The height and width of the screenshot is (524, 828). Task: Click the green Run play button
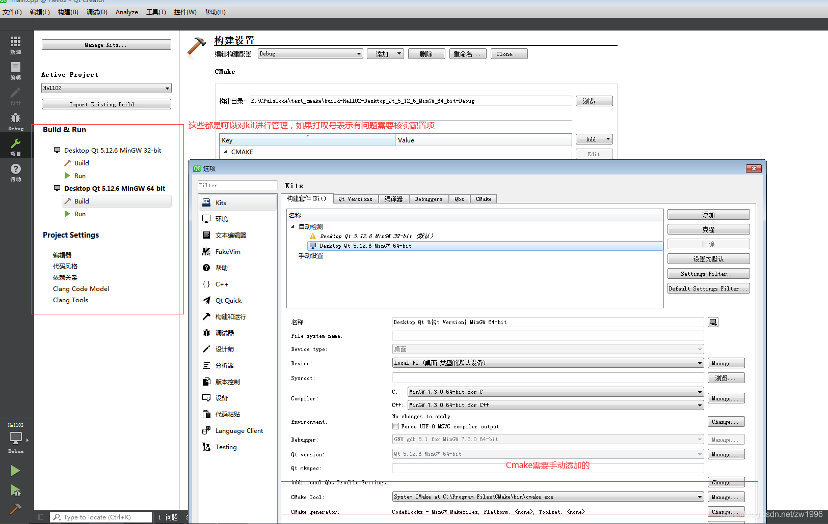[16, 471]
